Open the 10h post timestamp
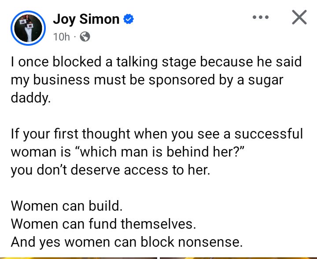This screenshot has width=317, height=259. [61, 37]
